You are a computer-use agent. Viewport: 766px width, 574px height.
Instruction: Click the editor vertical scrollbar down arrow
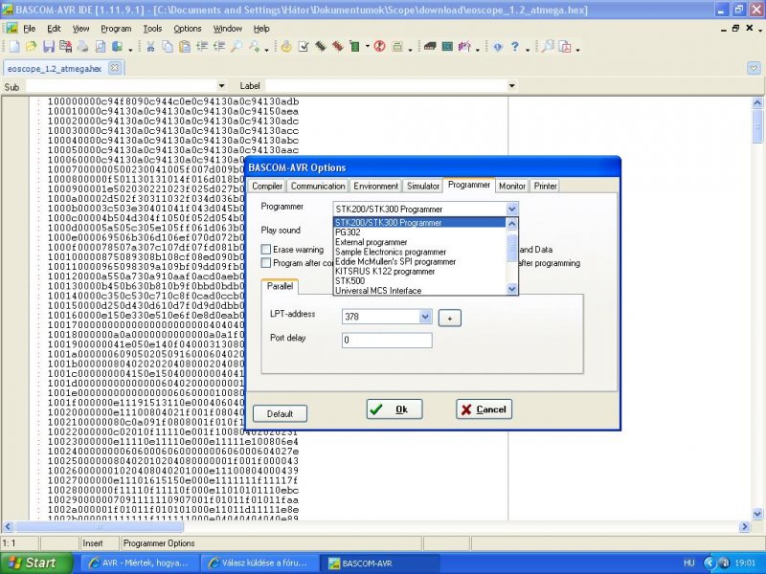pos(757,514)
